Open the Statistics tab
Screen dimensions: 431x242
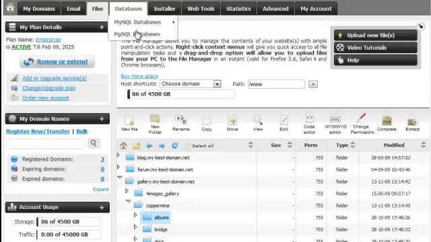(x=238, y=9)
